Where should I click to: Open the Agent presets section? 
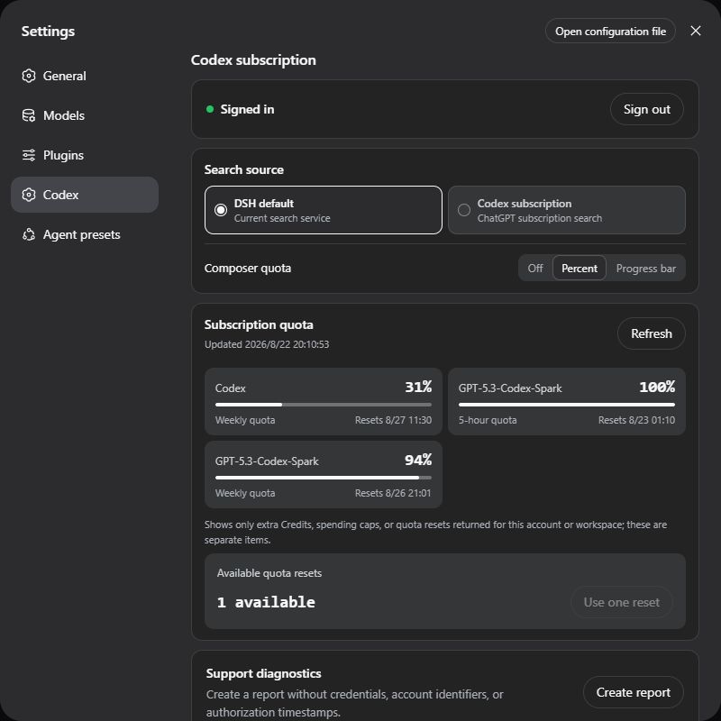pyautogui.click(x=85, y=234)
